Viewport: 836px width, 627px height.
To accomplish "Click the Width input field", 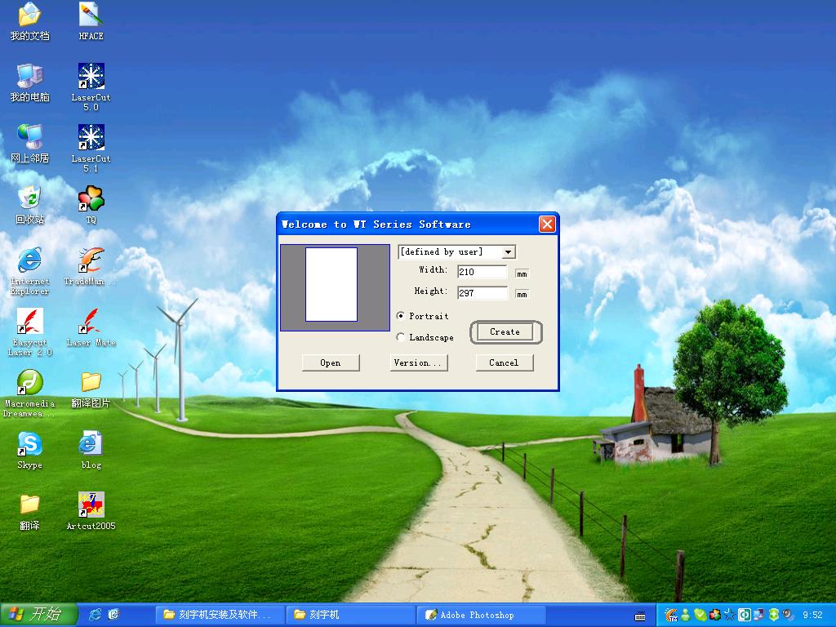I will (482, 272).
